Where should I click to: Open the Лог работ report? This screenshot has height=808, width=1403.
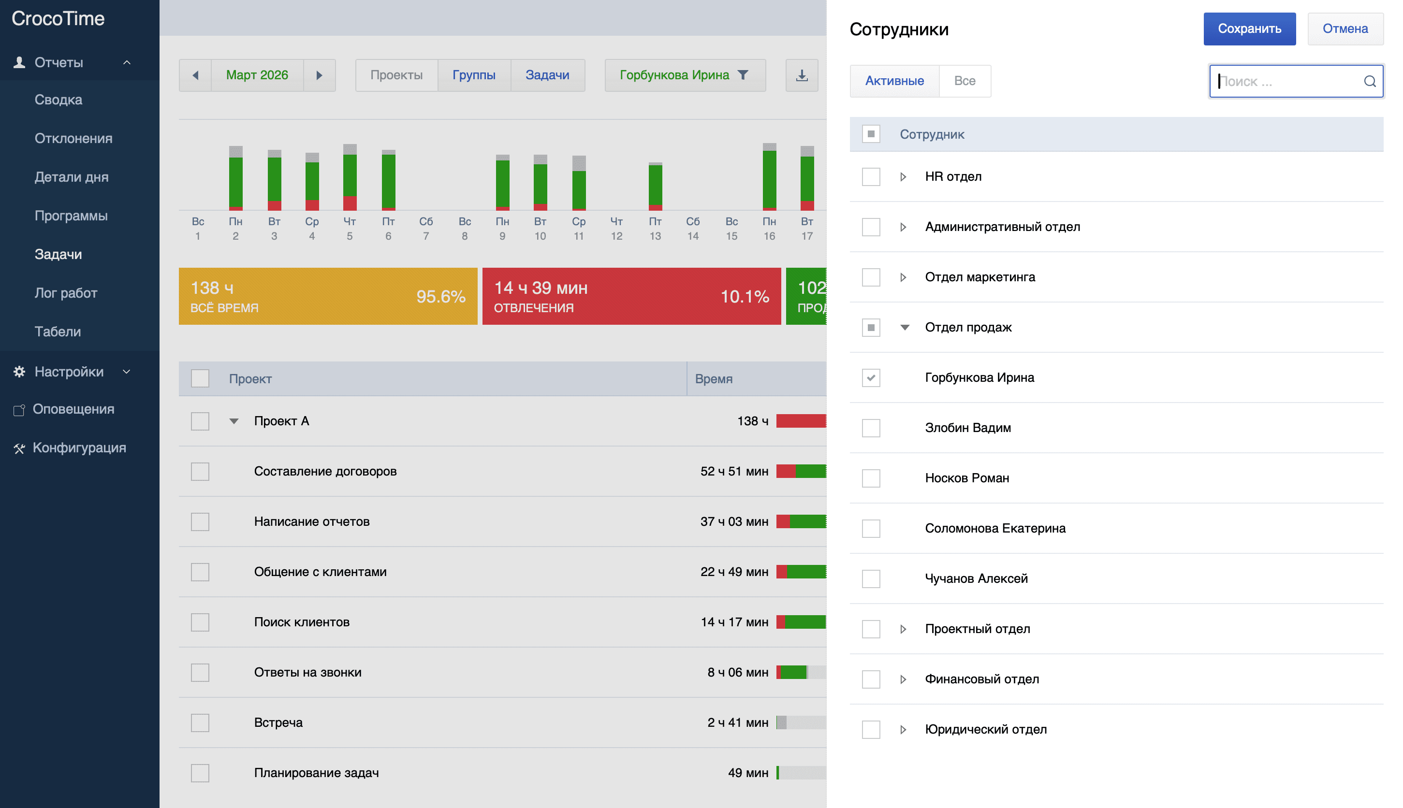66,293
